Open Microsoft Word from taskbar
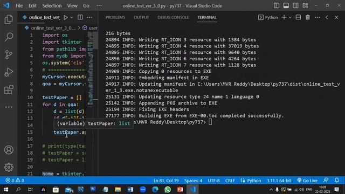 click(x=130, y=189)
